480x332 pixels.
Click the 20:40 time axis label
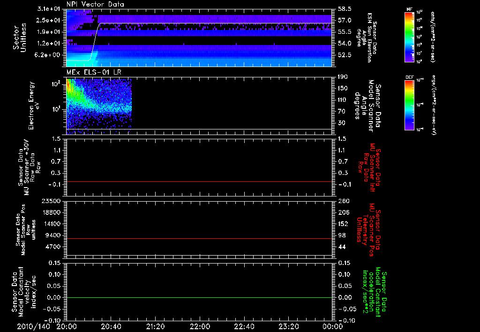point(111,326)
